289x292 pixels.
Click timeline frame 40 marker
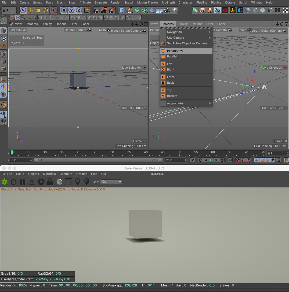[146, 152]
